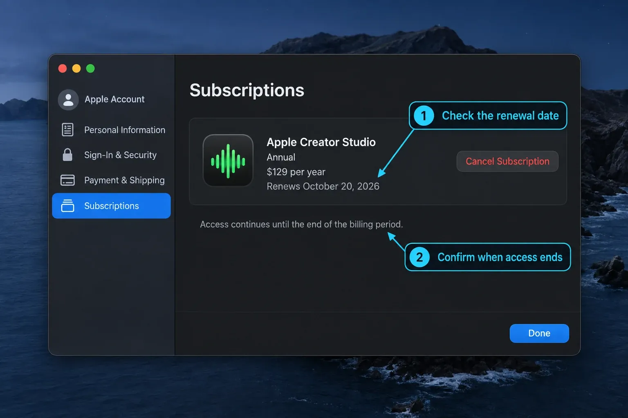Click the Apple Creator Studio waveform app icon
This screenshot has height=418, width=628.
[228, 161]
